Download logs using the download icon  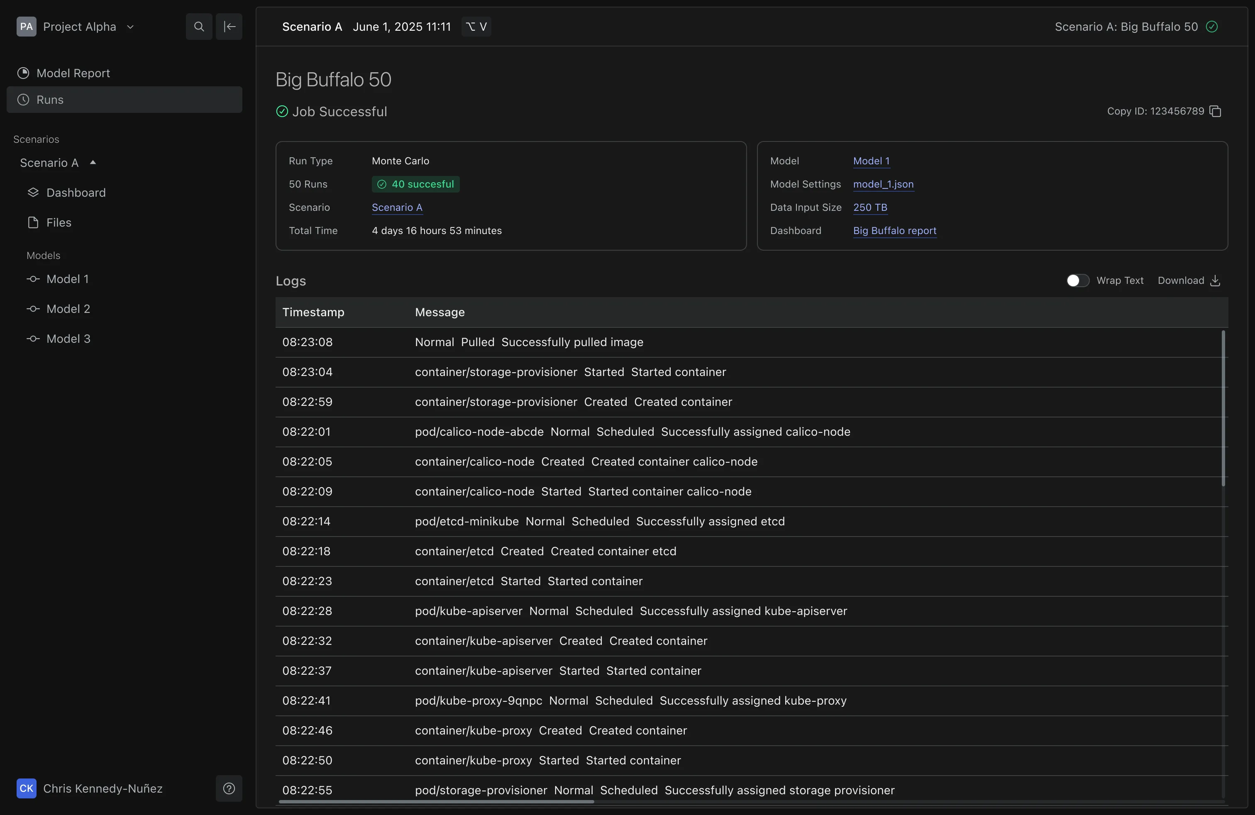pos(1216,281)
